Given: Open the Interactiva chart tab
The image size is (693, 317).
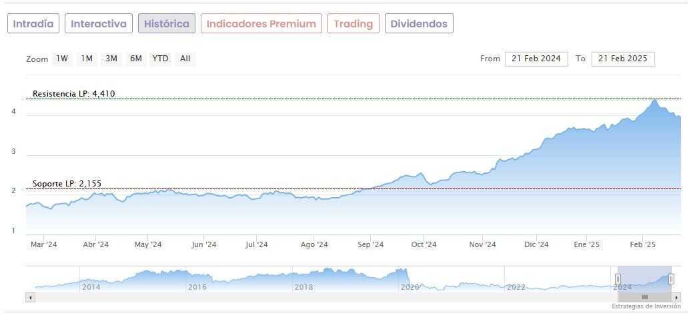Looking at the screenshot, I should 99,23.
